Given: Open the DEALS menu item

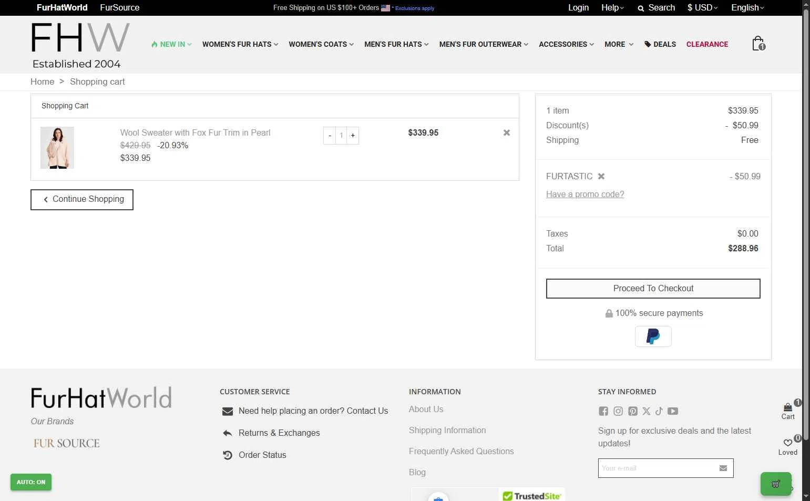Looking at the screenshot, I should click(x=660, y=44).
